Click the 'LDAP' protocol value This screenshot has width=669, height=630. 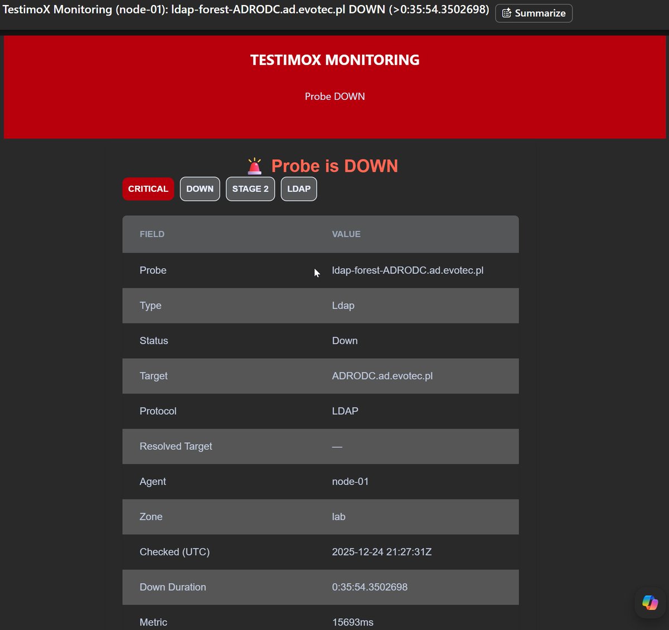pyautogui.click(x=345, y=411)
